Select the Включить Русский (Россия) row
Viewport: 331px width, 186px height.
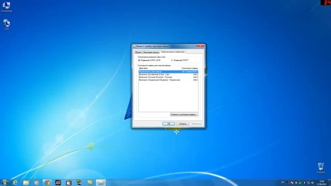coord(168,77)
